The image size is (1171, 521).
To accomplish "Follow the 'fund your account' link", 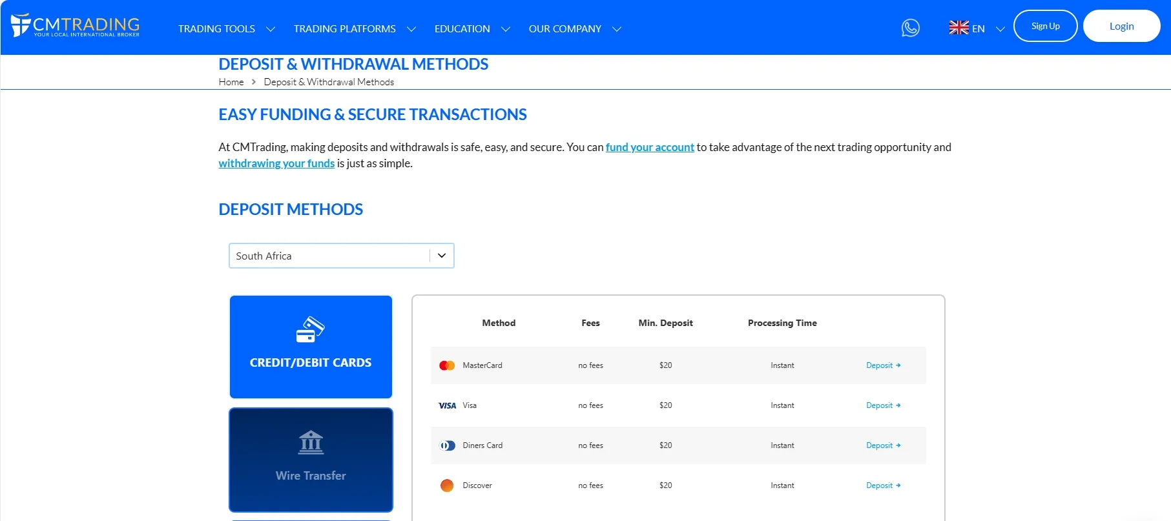I will click(x=650, y=147).
